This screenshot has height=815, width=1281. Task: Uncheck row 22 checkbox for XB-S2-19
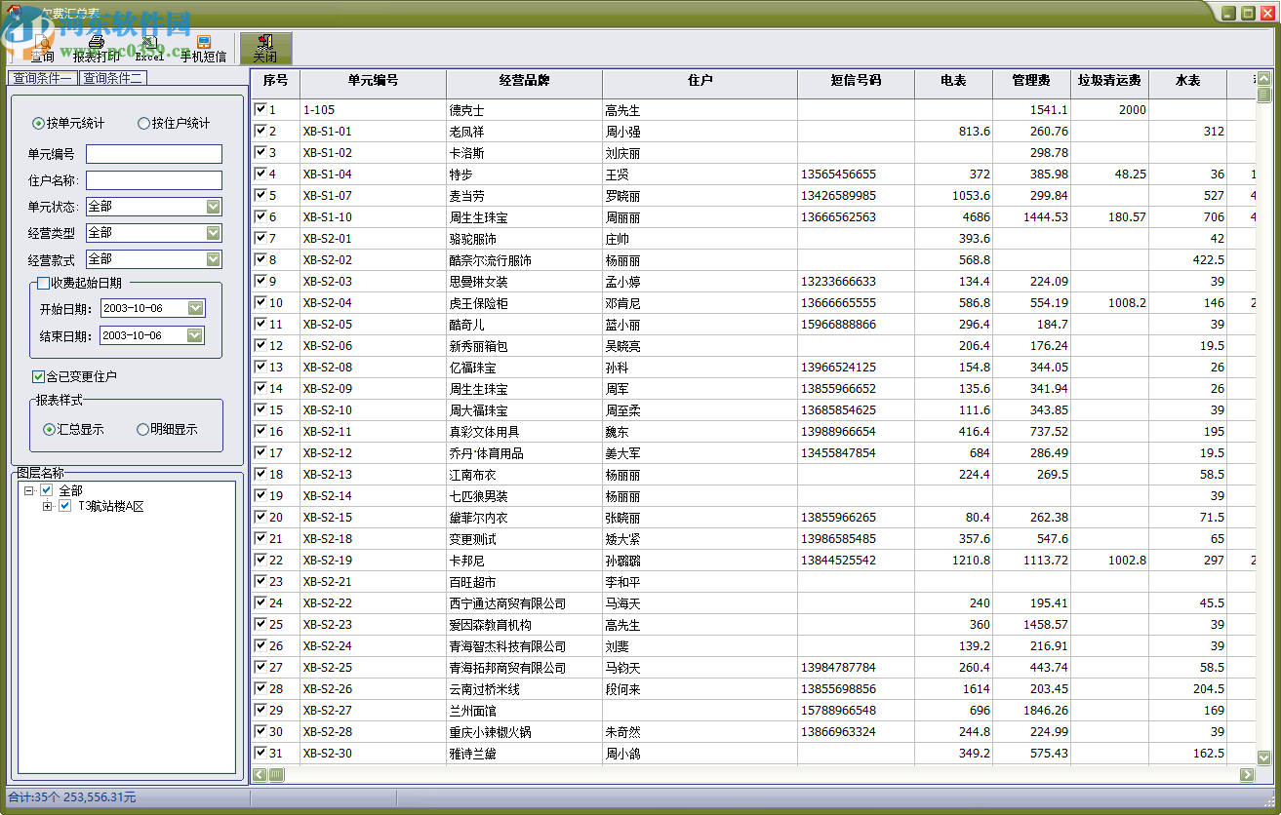(x=260, y=560)
